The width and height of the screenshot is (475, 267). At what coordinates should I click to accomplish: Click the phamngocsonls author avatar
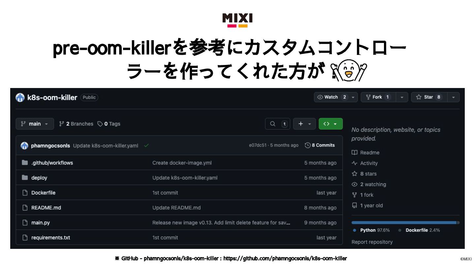coord(24,145)
